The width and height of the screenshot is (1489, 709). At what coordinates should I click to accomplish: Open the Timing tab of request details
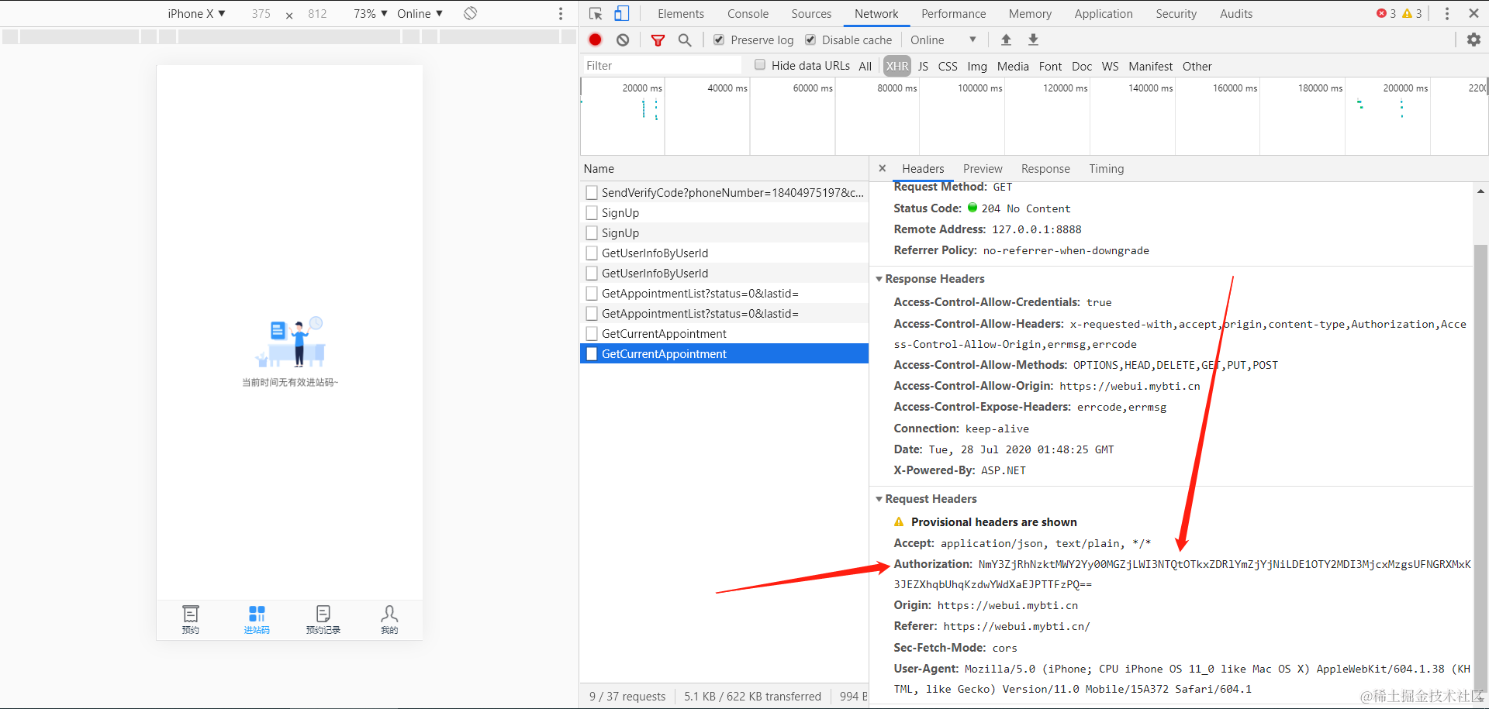pos(1106,168)
